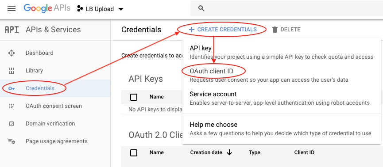Click the Google APIs logo

coord(47,8)
